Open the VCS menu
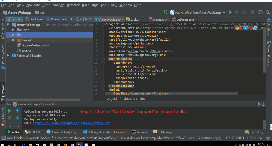This screenshot has width=272, height=146. 114,5
